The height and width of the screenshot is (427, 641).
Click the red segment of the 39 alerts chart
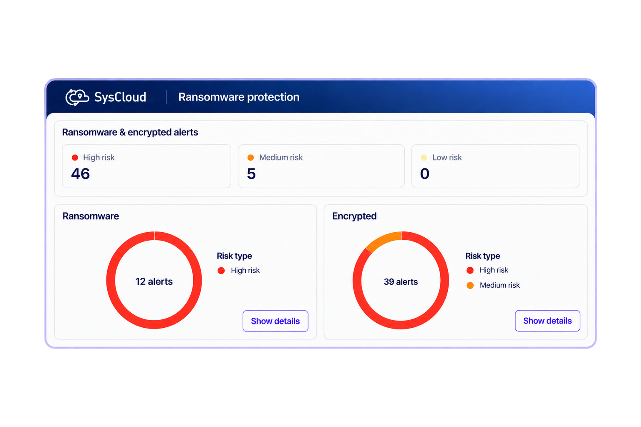click(401, 324)
